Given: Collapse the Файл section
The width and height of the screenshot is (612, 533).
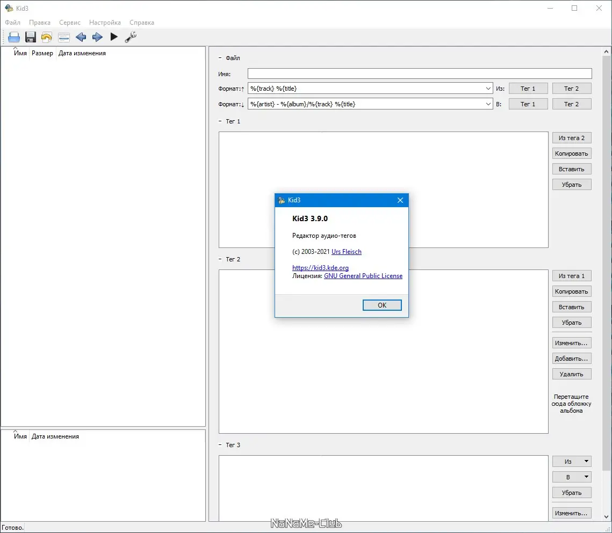Looking at the screenshot, I should pos(220,58).
